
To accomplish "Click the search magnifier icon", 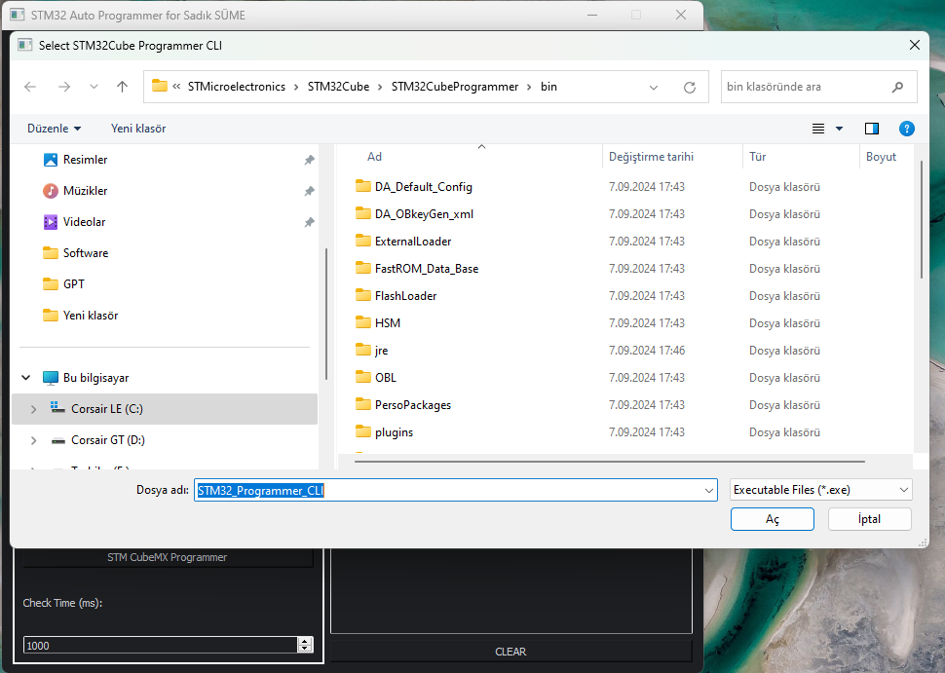I will (897, 87).
